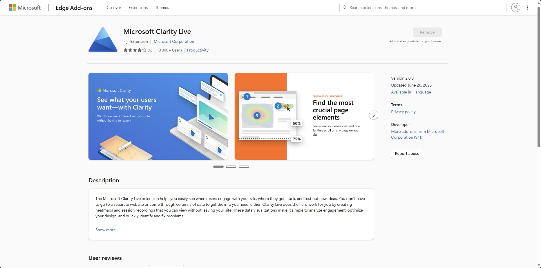The width and height of the screenshot is (541, 268).
Task: Click the Microsoft Clarity Live extension logo
Action: (x=102, y=40)
